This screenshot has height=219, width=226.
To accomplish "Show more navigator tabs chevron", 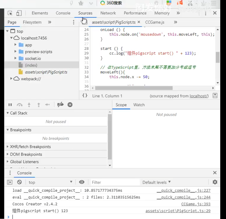I will (49, 22).
